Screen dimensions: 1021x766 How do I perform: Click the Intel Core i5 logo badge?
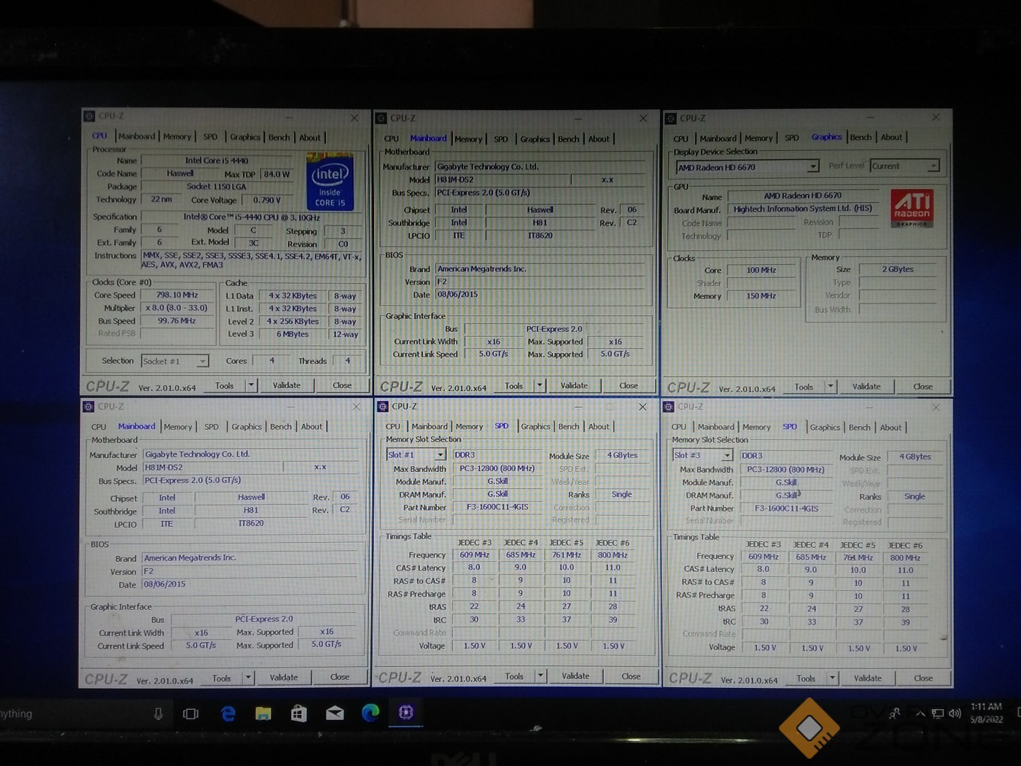click(330, 182)
